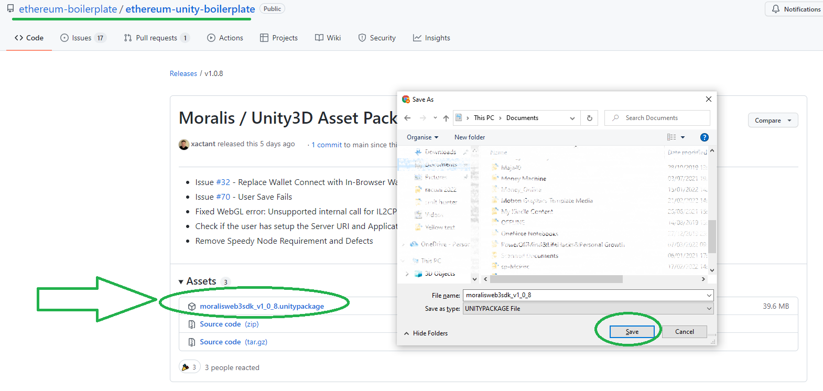The height and width of the screenshot is (391, 823).
Task: Open the Organise menu
Action: coord(423,137)
